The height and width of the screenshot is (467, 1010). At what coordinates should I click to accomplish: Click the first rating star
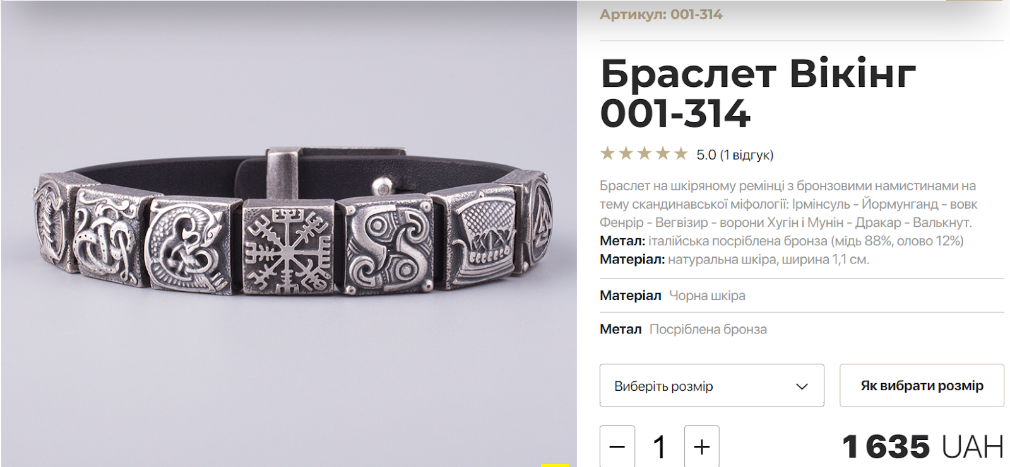pyautogui.click(x=607, y=153)
